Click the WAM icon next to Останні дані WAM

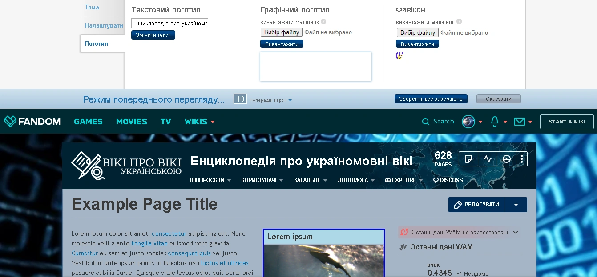tap(403, 247)
